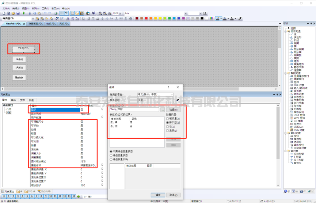Click the green Run/activate runtime icon
This screenshot has height=203, width=316.
tap(24, 14)
